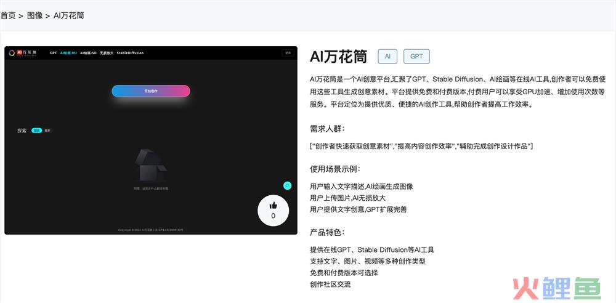Click the line 用户提供文字创意,GPT扩展完善
The image size is (616, 303).
(x=359, y=209)
